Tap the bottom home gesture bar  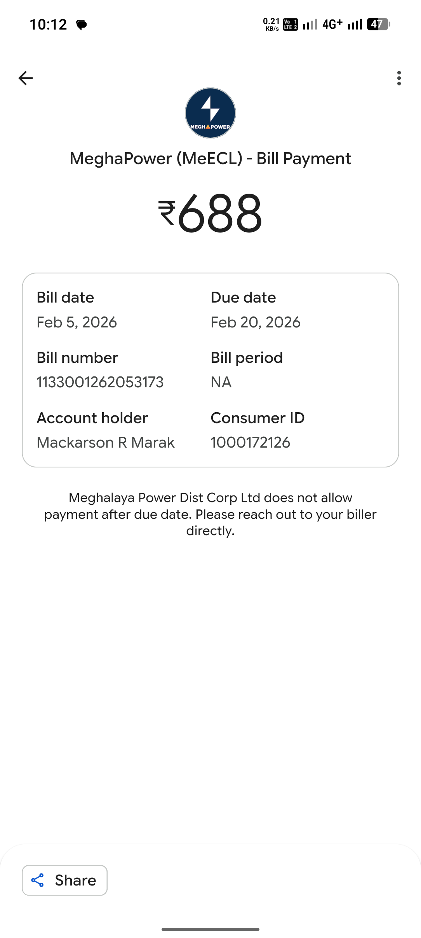[210, 929]
